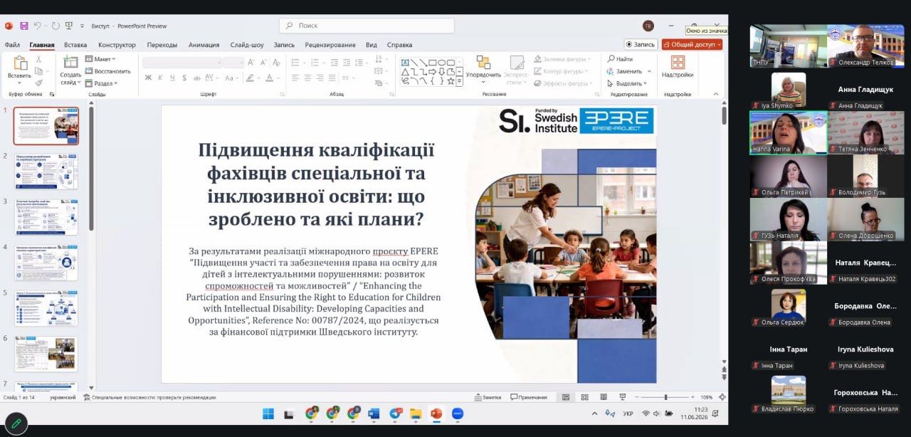This screenshot has height=437, width=911.
Task: Click the zoom in plus button
Action: (x=693, y=397)
